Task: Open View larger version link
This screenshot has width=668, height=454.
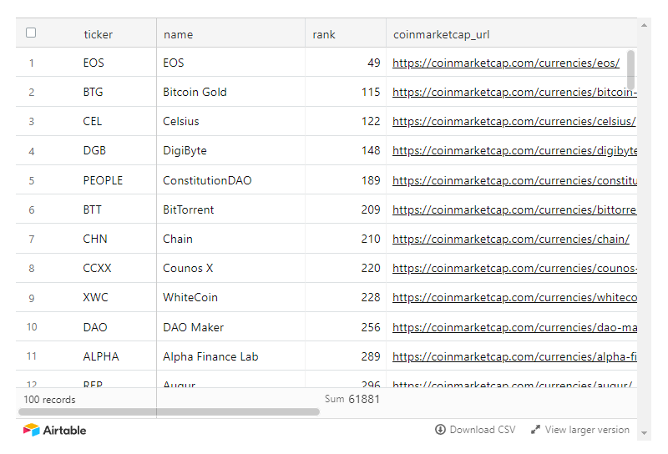Action: pos(580,430)
